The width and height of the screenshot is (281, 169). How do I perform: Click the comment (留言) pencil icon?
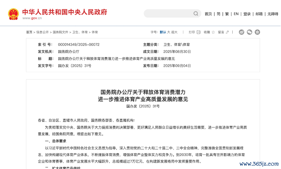click(227, 32)
